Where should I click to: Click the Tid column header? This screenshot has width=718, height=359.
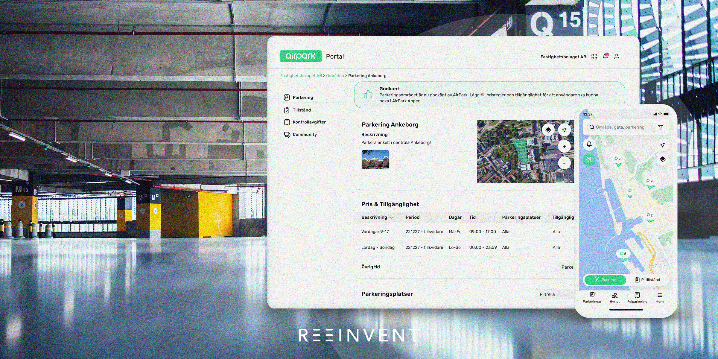pos(472,217)
